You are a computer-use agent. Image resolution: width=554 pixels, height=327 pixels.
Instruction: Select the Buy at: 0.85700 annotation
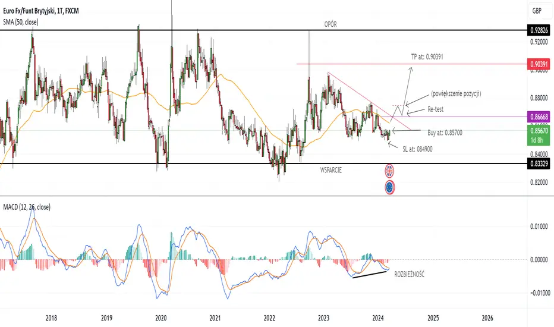[445, 133]
